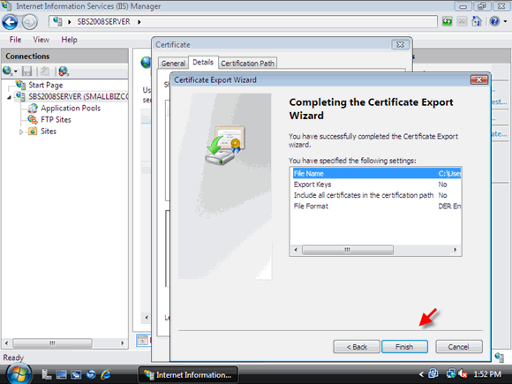
Task: Expand the Sites tree node
Action: pos(21,132)
